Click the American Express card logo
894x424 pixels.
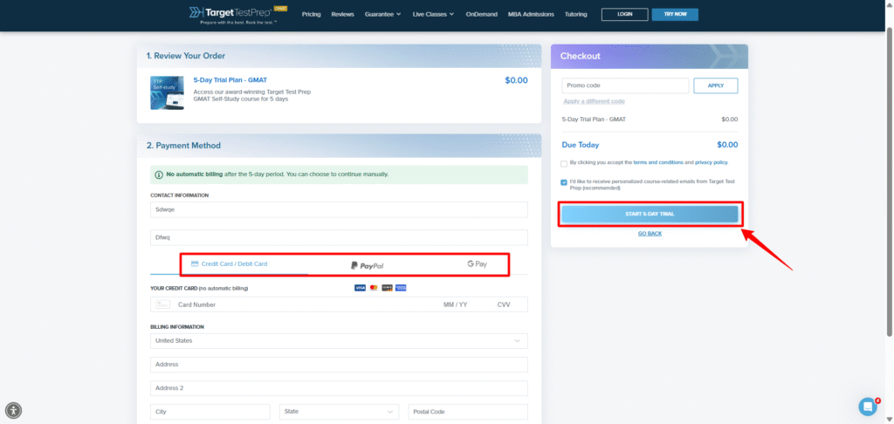400,289
